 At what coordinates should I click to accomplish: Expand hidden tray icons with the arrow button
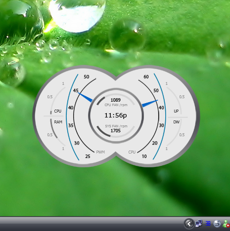pyautogui.click(x=189, y=224)
